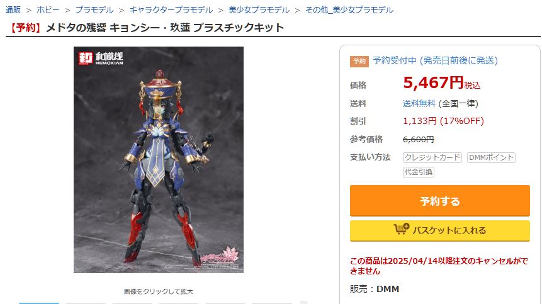Add item via バスケットに入れる button
542x304 pixels.
[439, 230]
